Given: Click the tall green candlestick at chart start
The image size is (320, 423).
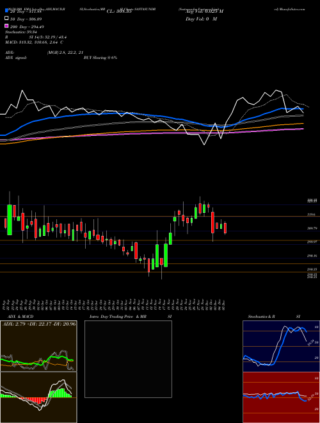Looking at the screenshot, I should click(x=10, y=220).
